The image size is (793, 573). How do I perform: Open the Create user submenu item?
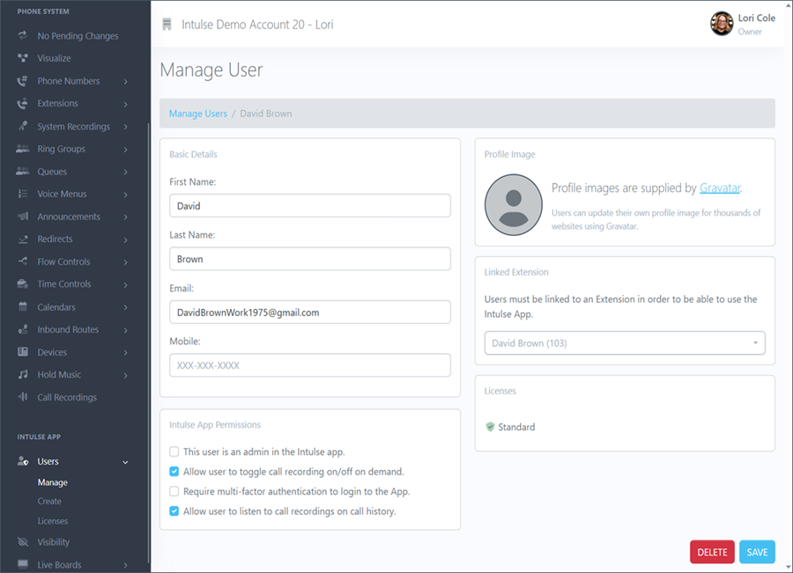coord(49,502)
